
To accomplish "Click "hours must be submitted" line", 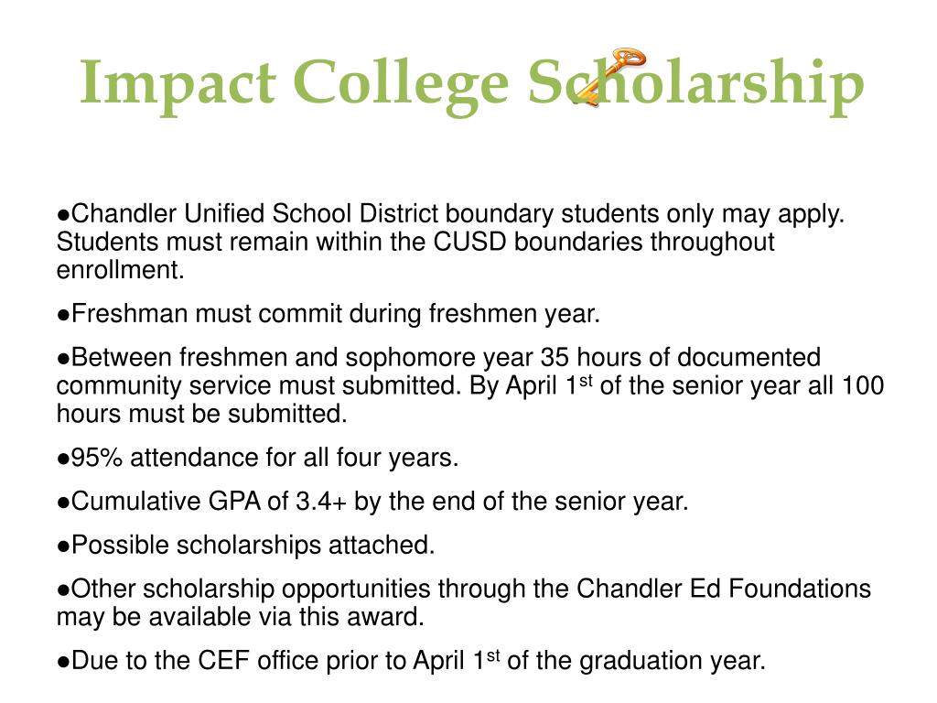I will click(202, 414).
